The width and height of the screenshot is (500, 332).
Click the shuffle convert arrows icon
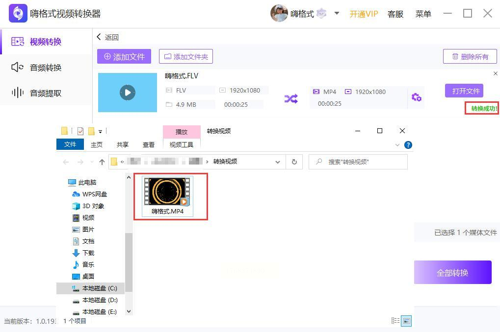(291, 99)
